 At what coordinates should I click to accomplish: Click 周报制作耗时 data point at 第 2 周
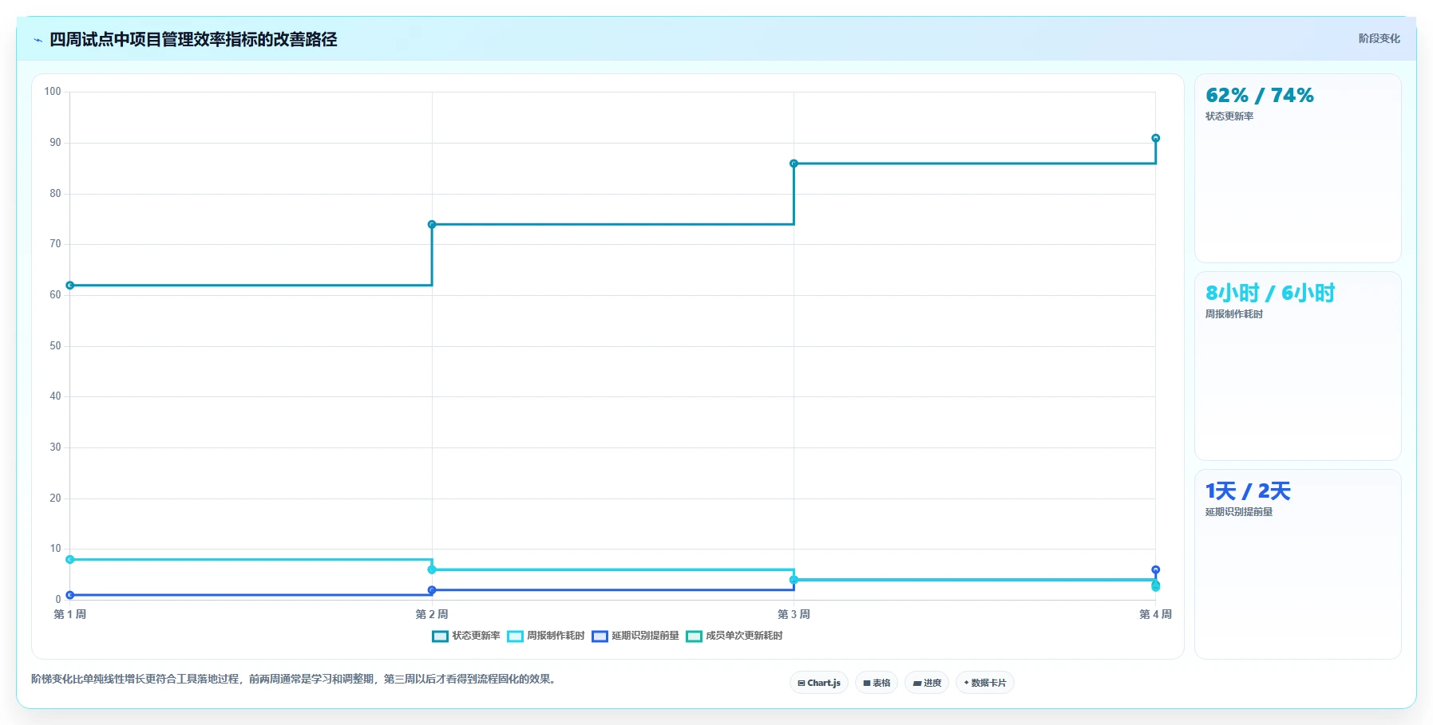(432, 569)
